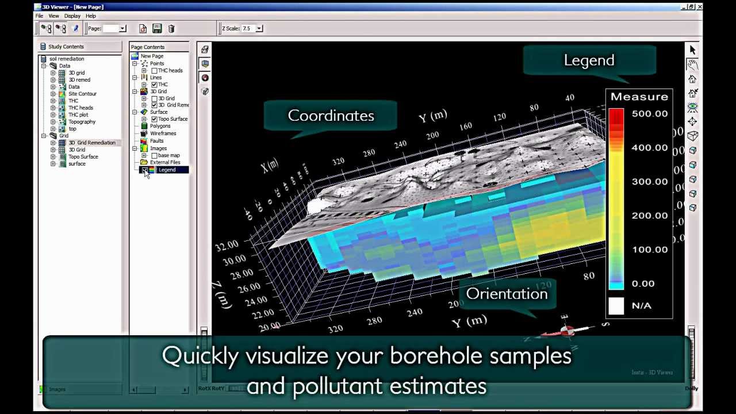736x414 pixels.
Task: Open the Page dropdown in toolbar
Action: [122, 28]
